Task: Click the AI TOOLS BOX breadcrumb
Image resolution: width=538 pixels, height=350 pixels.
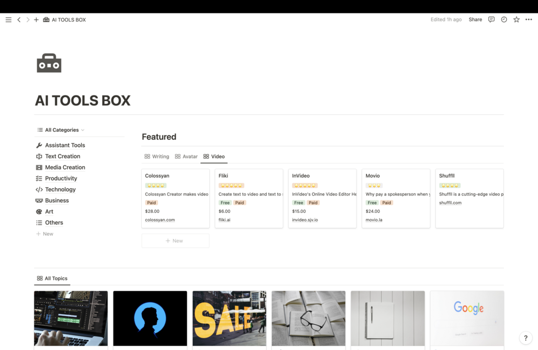Action: point(64,20)
